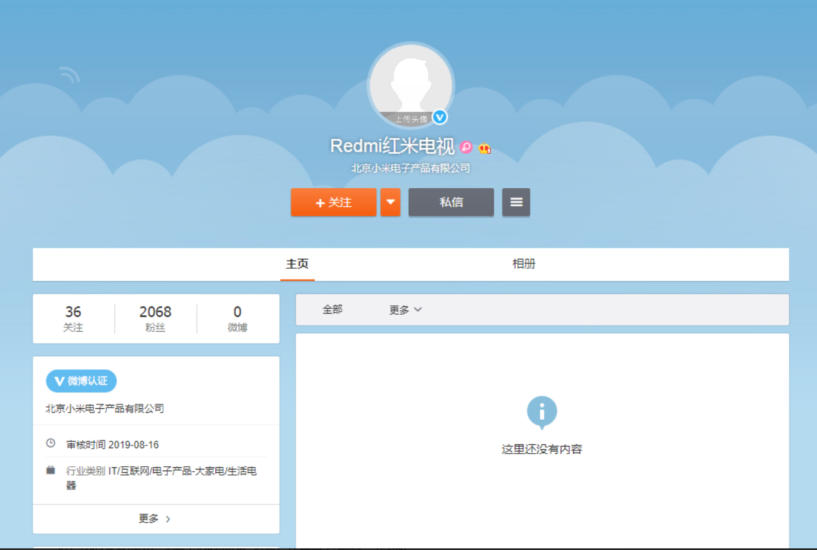Click the clock icon beside 审核时间

coord(51,443)
